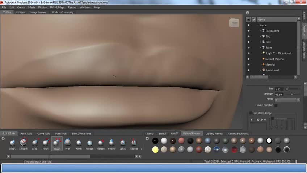The width and height of the screenshot is (307, 173).
Task: Select the Spray brush tool
Action: coord(123,145)
